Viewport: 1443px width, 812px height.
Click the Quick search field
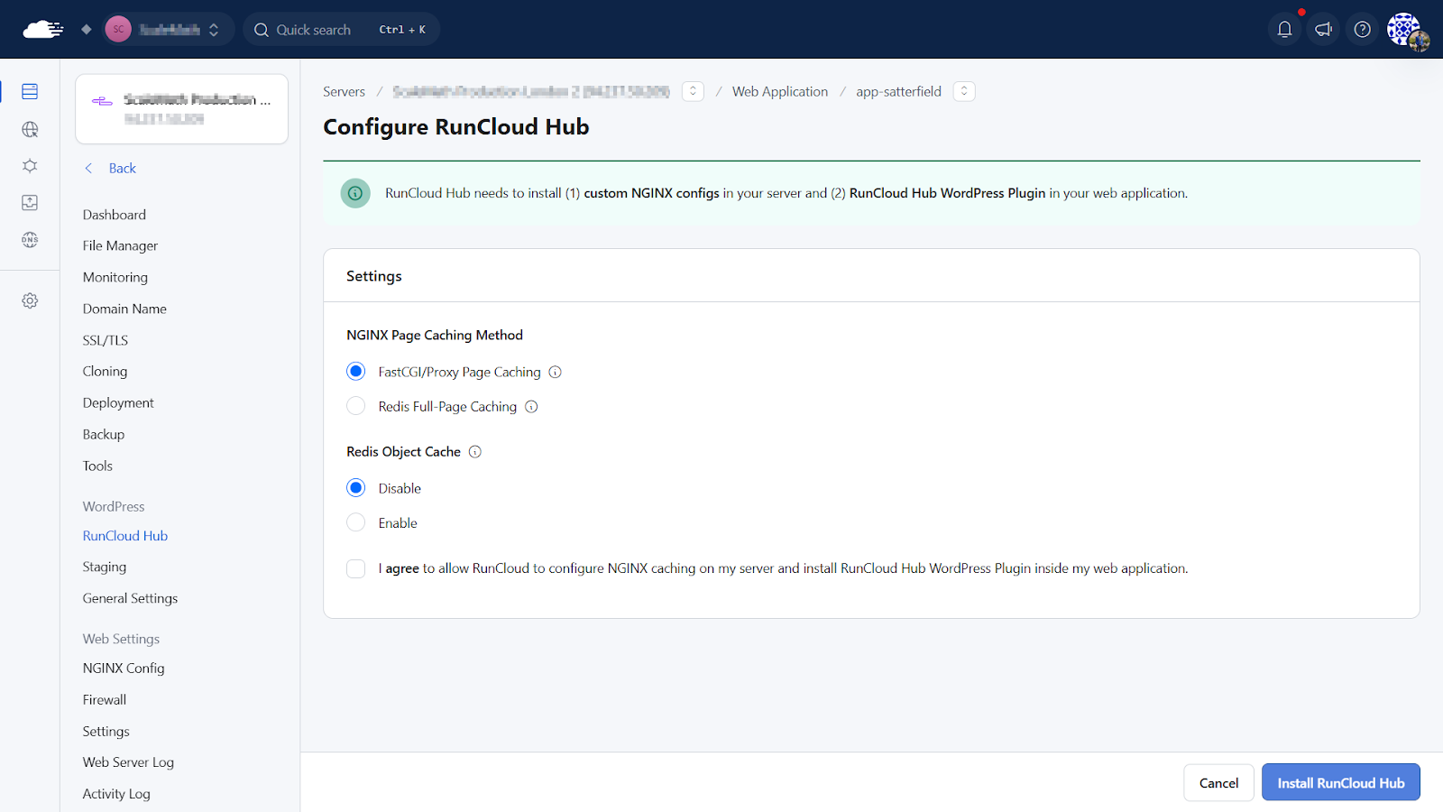(x=341, y=30)
